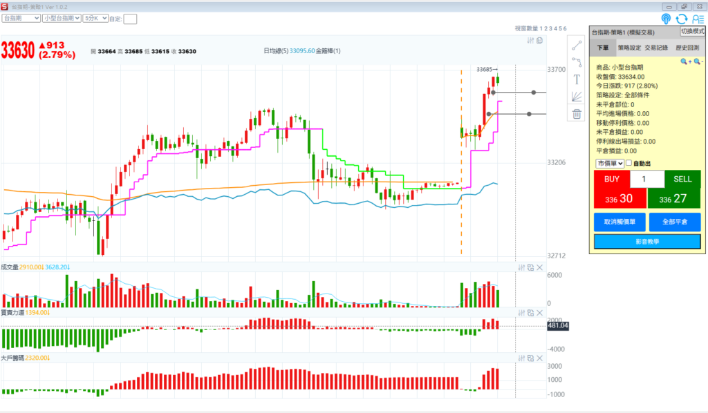Click the blue refresh arrows icon
Screen dimensions: 708x413
click(x=682, y=19)
